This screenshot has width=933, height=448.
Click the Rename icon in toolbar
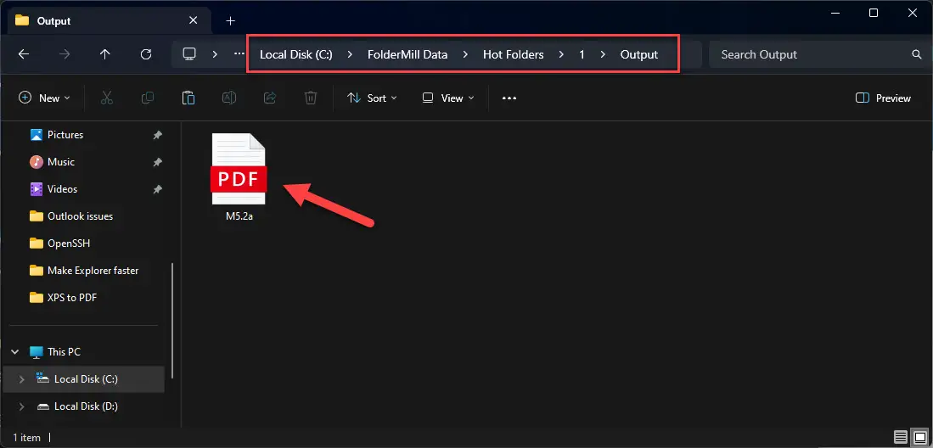(229, 98)
